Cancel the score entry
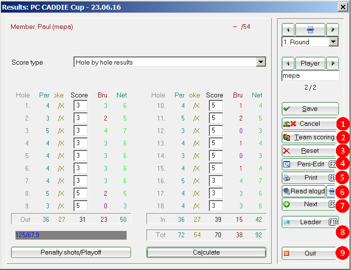 point(309,124)
